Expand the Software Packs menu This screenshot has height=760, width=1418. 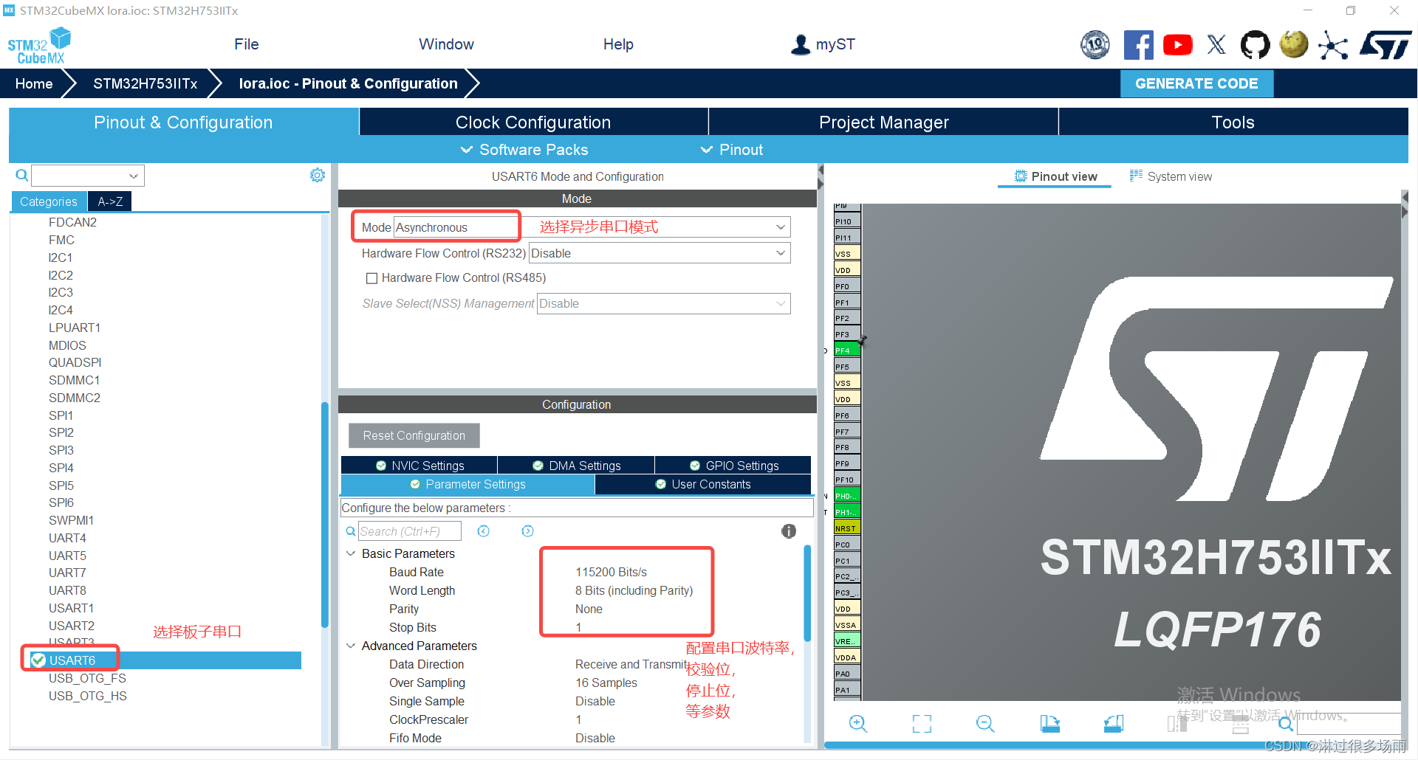[524, 150]
